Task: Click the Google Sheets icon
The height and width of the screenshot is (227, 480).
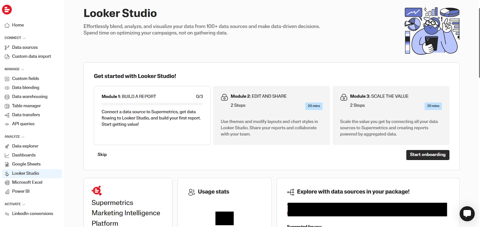Action: 7,164
